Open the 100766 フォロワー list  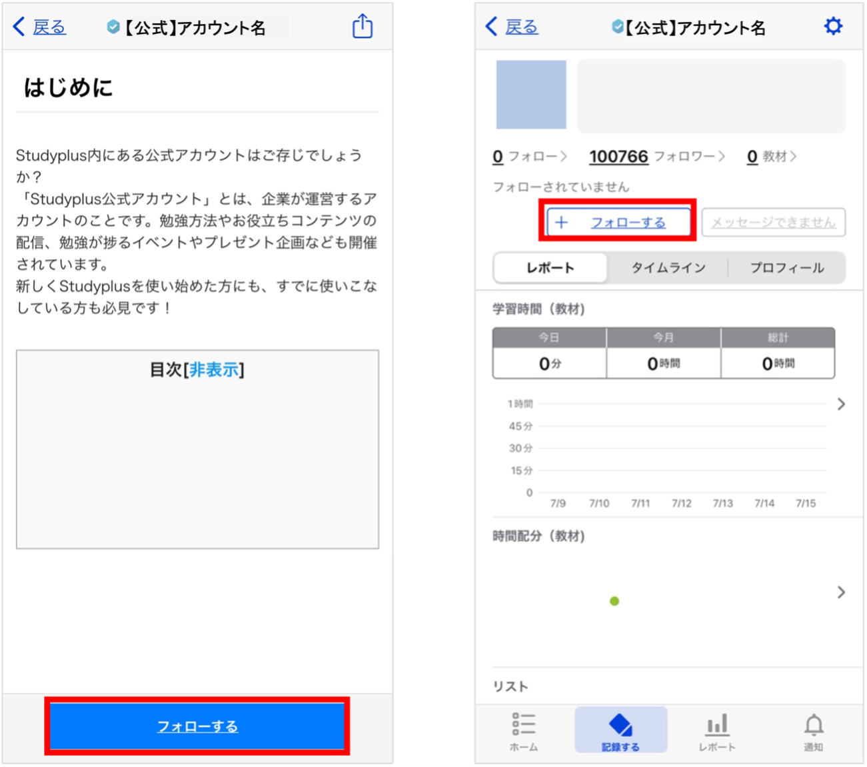657,157
